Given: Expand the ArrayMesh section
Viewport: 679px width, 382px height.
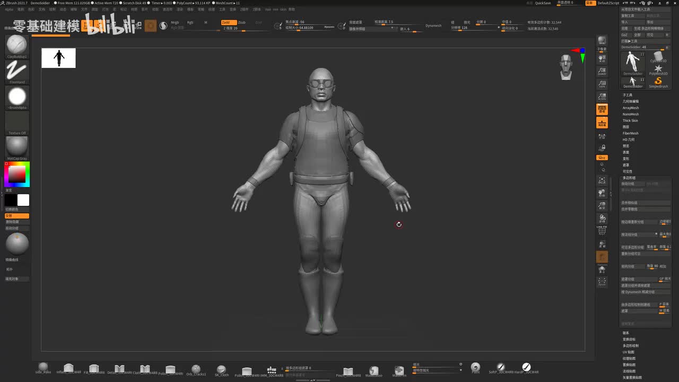Looking at the screenshot, I should pos(631,108).
